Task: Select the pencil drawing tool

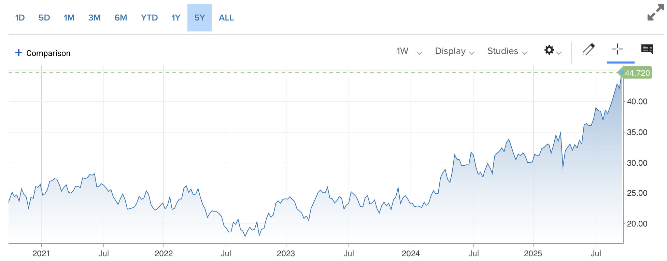Action: tap(588, 50)
